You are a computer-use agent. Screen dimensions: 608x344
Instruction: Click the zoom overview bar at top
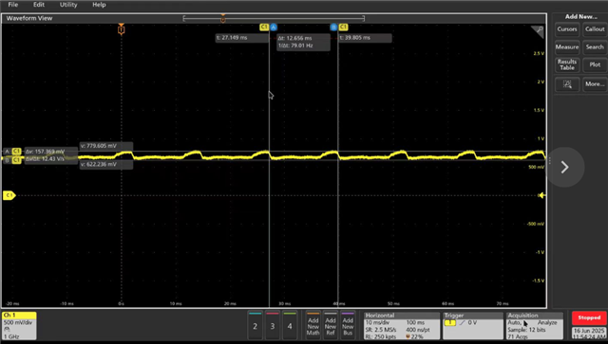point(274,18)
